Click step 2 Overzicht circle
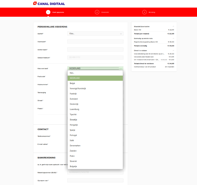The height and width of the screenshot is (185, 197). [97, 12]
